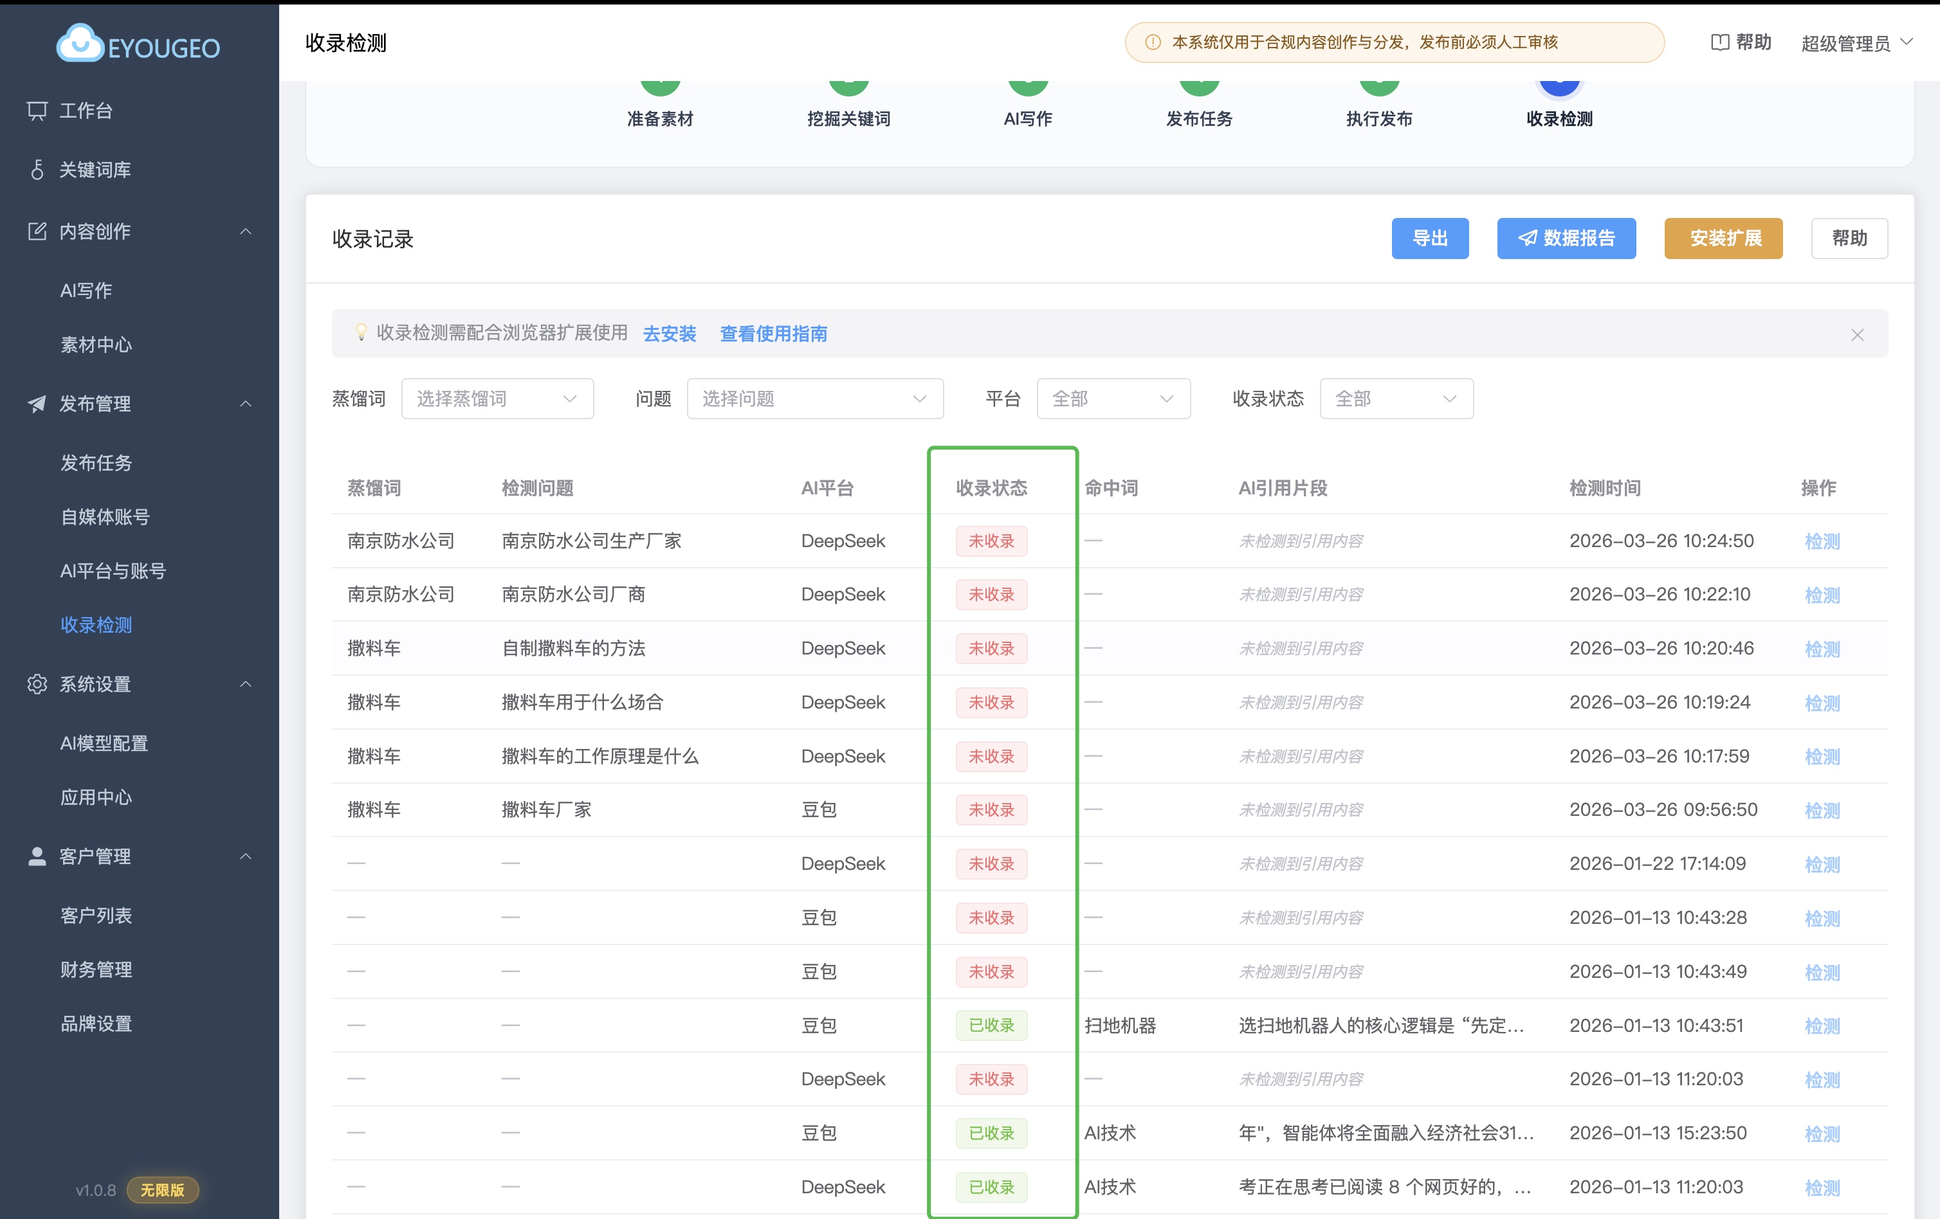Screen dimensions: 1940x1219
Task: Go to 应用中心 in the sidebar
Action: (x=96, y=797)
